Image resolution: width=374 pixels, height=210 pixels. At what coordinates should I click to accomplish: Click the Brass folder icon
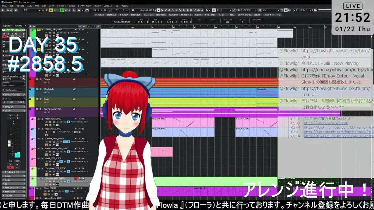coord(30,99)
